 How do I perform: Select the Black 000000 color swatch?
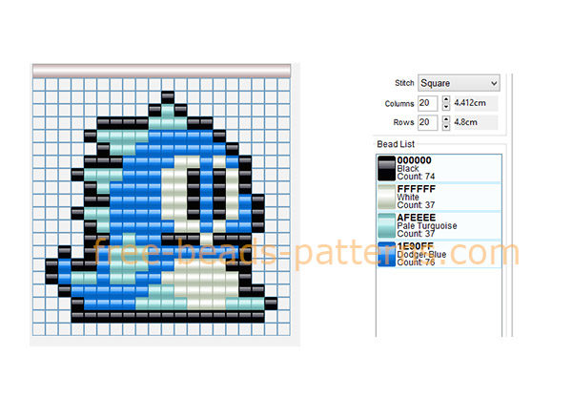click(386, 168)
